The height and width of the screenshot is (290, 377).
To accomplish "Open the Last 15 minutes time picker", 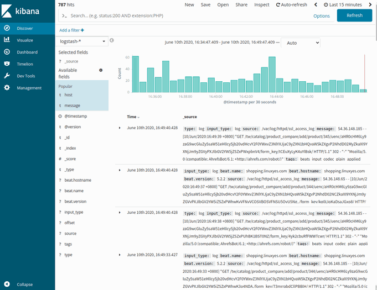I will [x=343, y=4].
